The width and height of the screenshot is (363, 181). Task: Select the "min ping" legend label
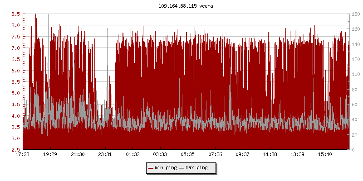pyautogui.click(x=166, y=168)
